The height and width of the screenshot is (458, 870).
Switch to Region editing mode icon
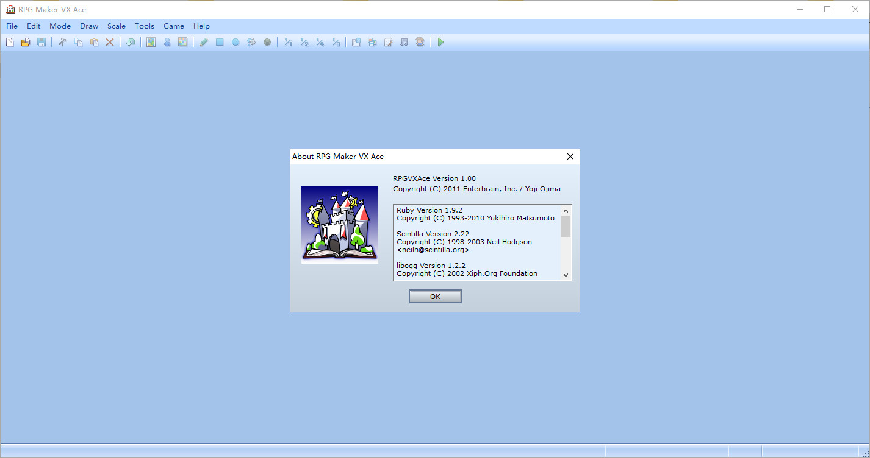pos(183,42)
